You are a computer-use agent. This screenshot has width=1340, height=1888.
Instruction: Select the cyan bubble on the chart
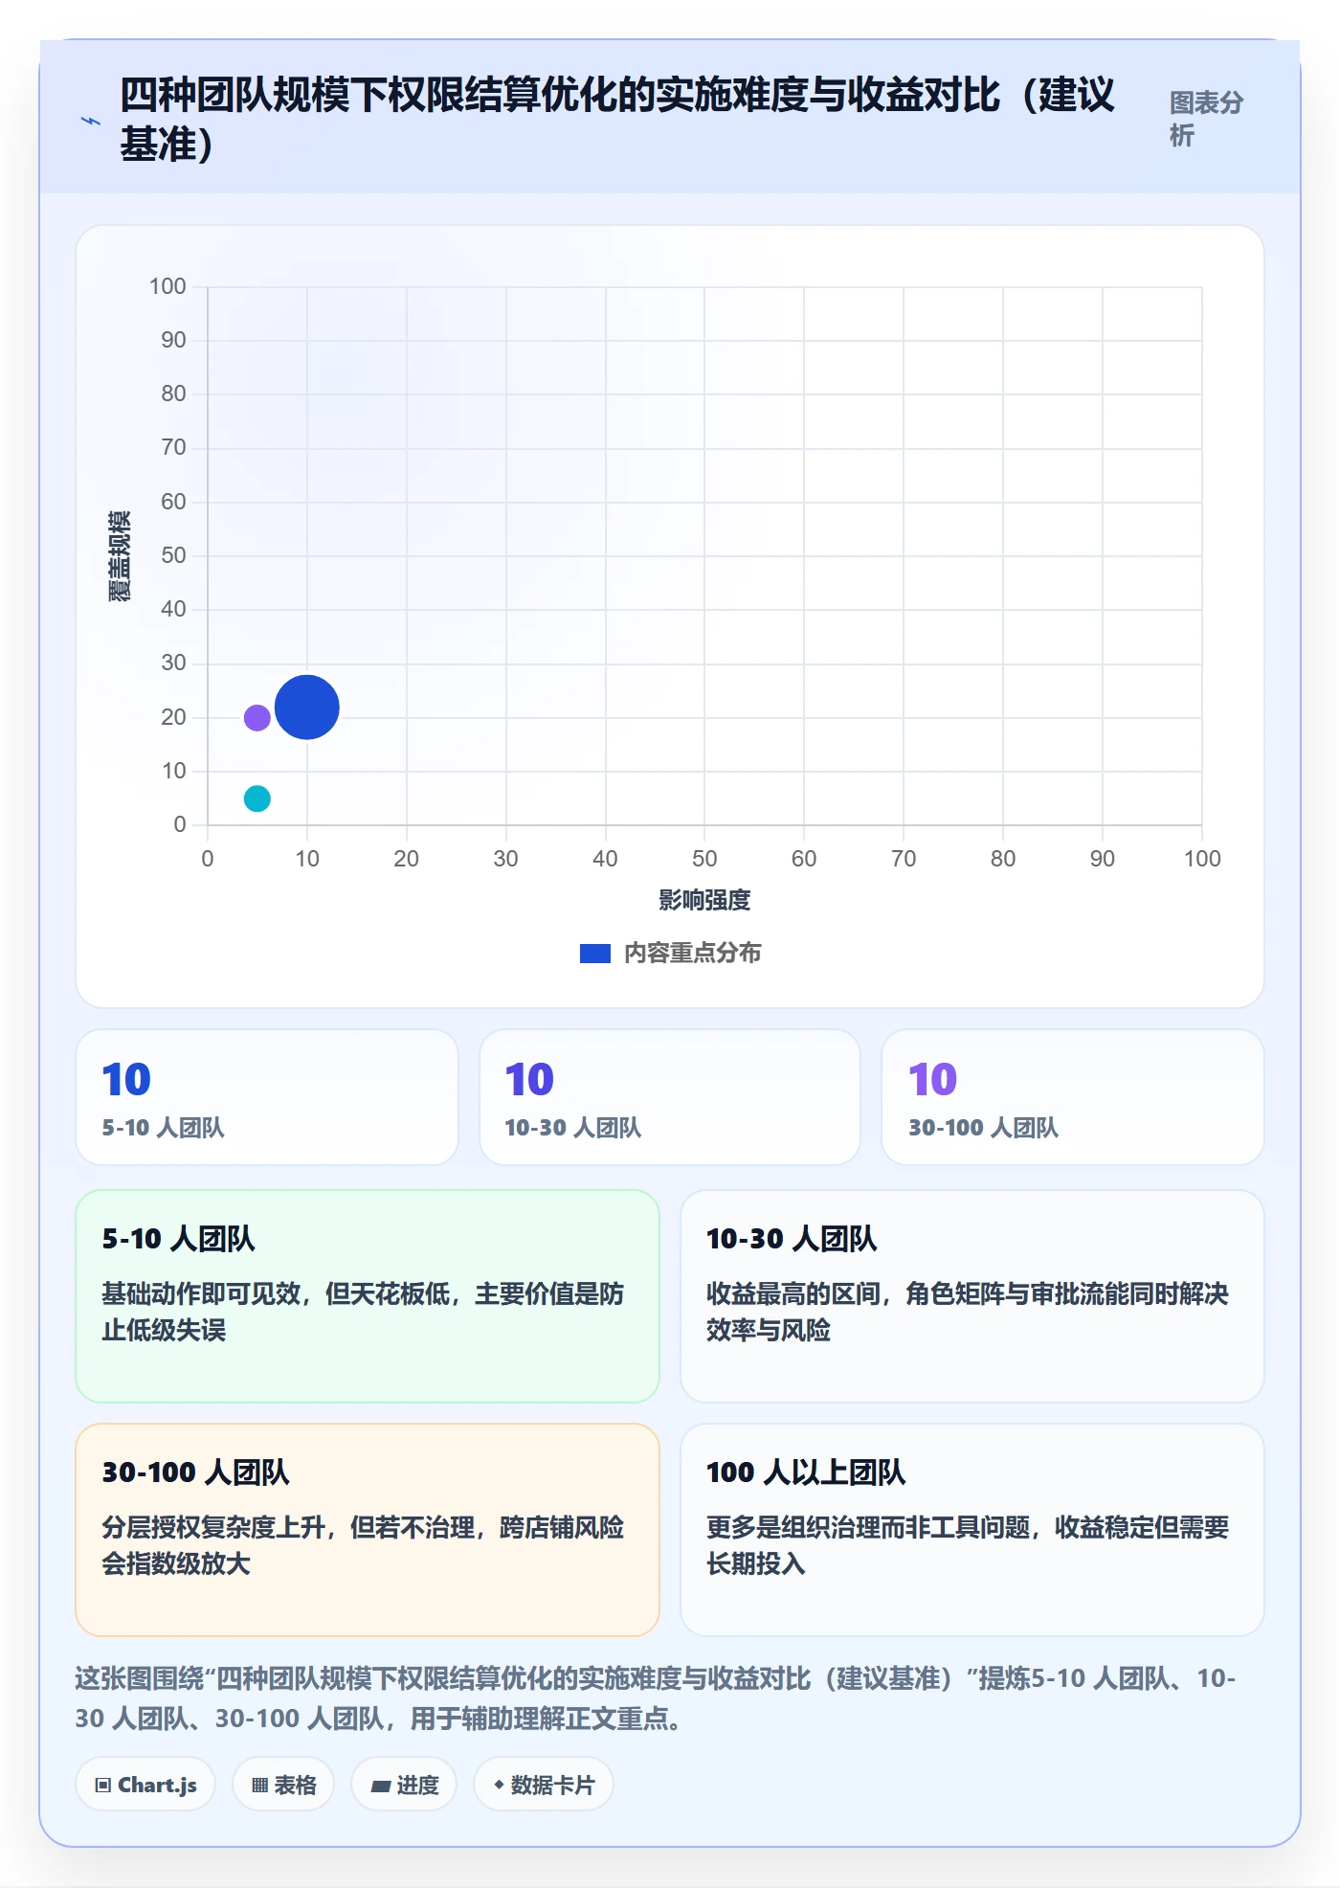point(257,798)
